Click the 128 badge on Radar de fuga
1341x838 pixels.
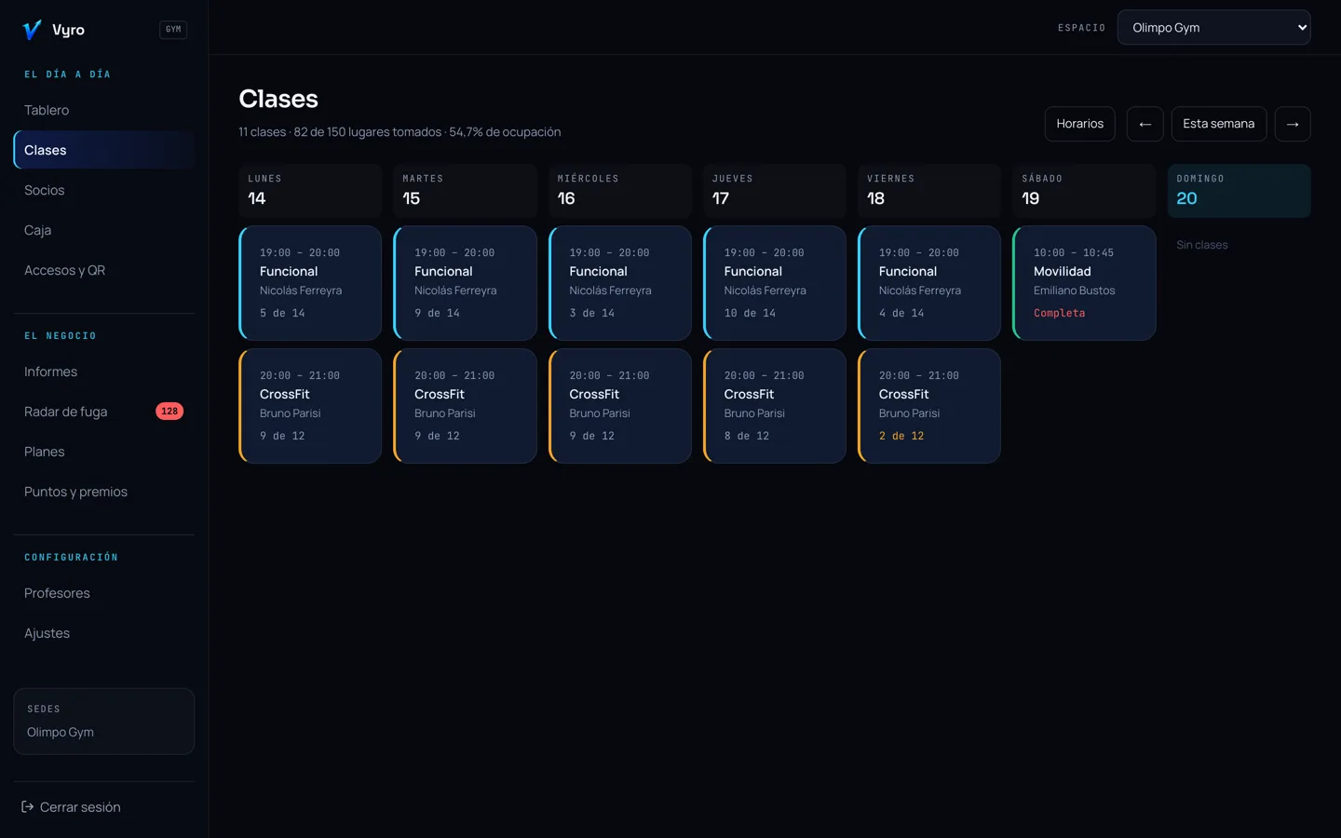point(169,412)
